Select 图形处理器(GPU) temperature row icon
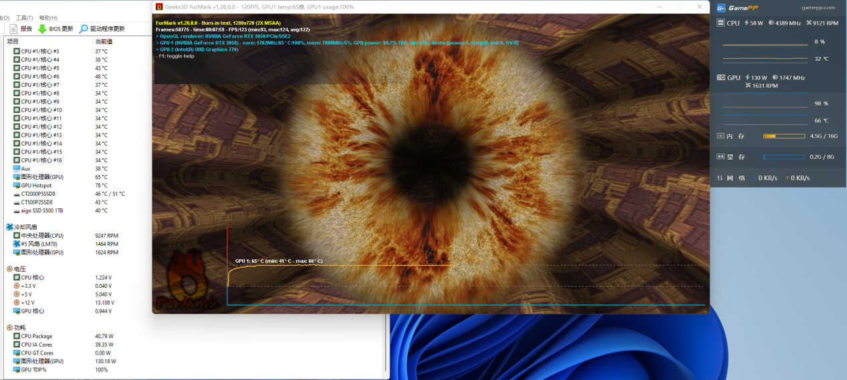This screenshot has height=380, width=847. [x=17, y=177]
